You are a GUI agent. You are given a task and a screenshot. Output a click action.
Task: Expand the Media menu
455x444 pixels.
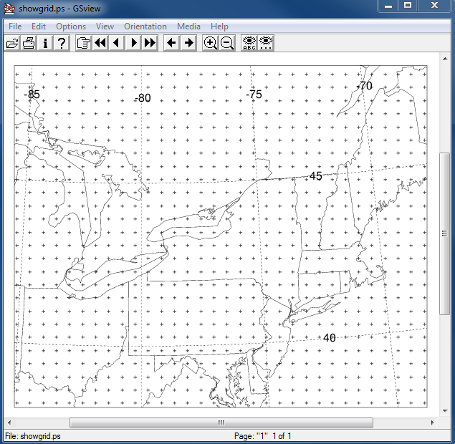188,26
